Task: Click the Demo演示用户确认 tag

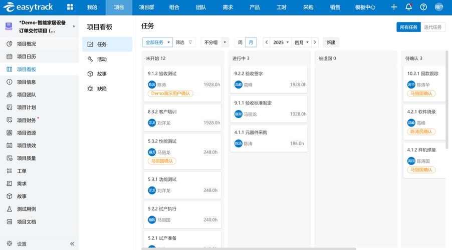Action: (x=170, y=93)
